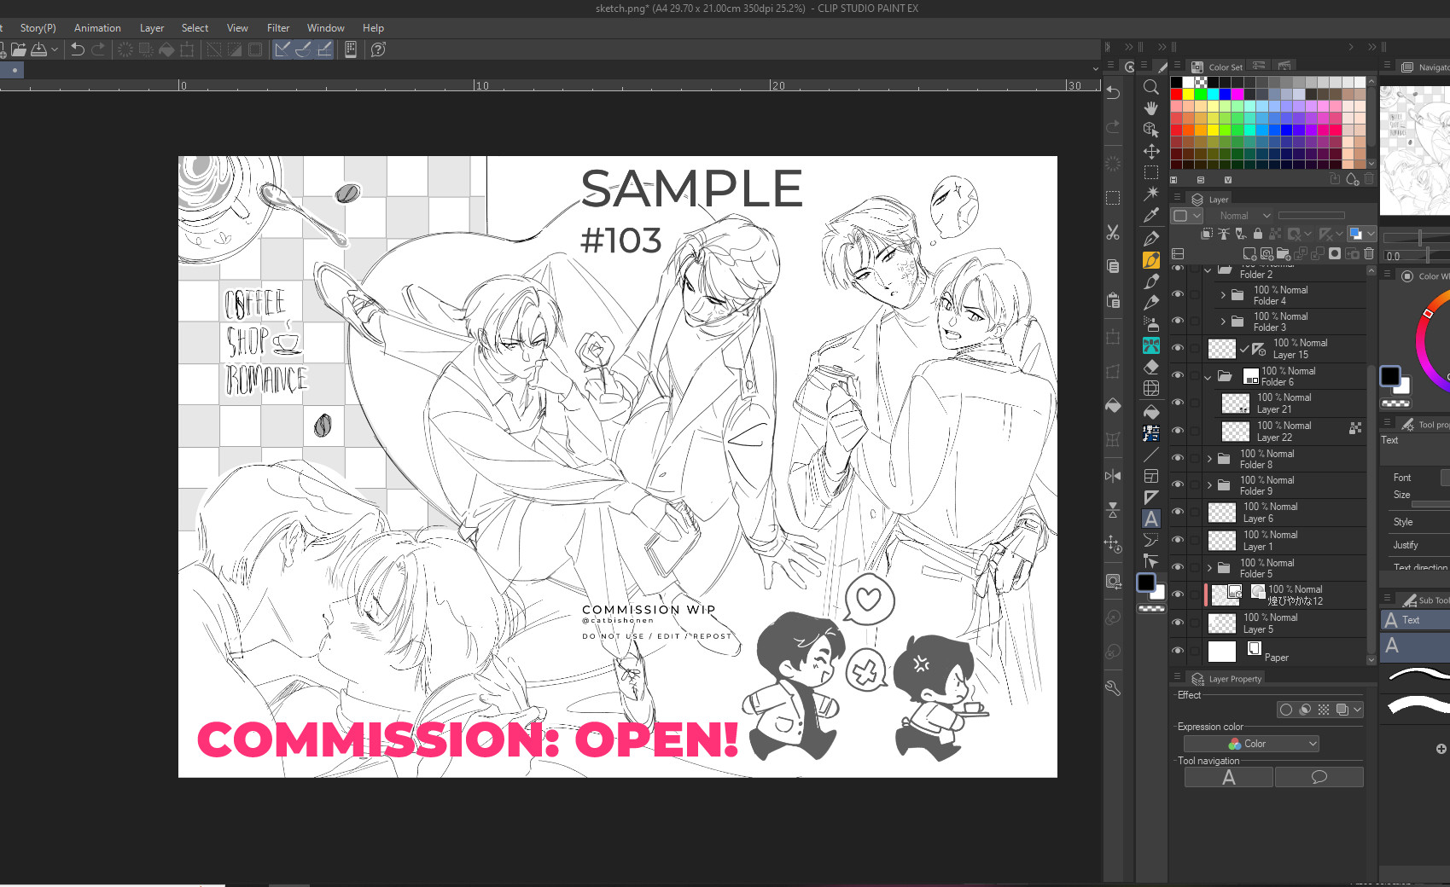Create a new layer folder
Viewport: 1450px width, 887px height.
(1284, 253)
